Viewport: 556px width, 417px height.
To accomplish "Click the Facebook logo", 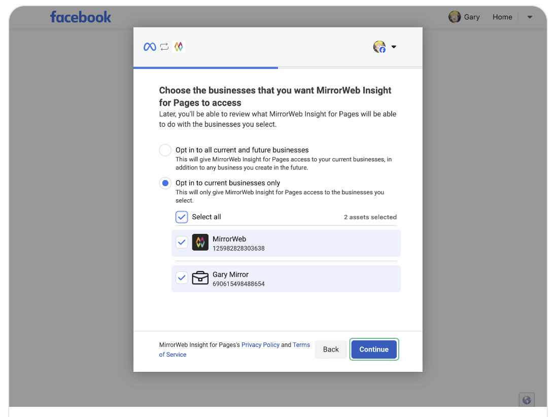I will tap(81, 17).
